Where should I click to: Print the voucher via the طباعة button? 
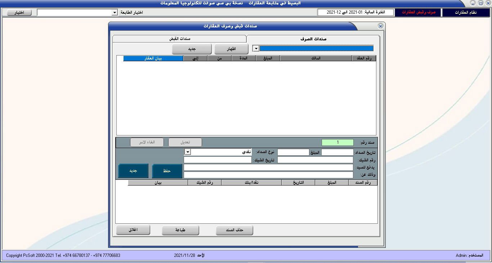(180, 230)
